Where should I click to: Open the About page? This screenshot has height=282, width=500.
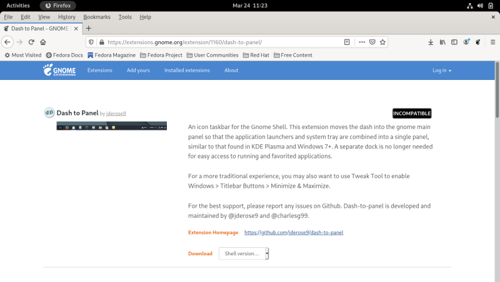pos(231,70)
